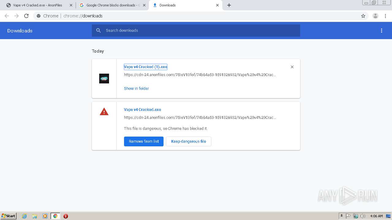Open the Chrome profile avatar

click(x=375, y=16)
